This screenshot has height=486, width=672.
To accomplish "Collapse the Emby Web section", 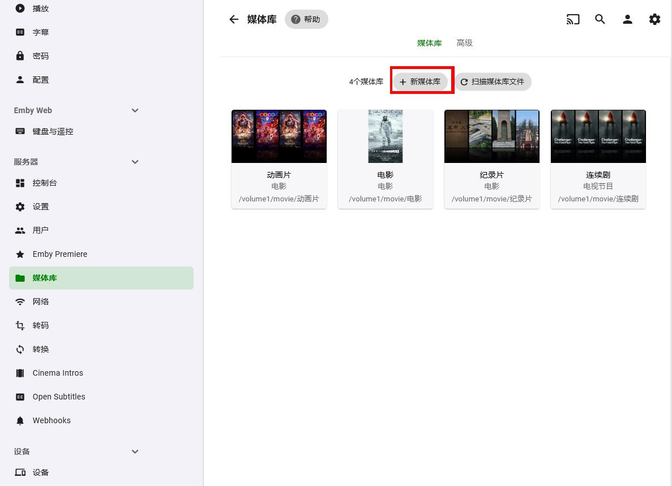I will (135, 110).
